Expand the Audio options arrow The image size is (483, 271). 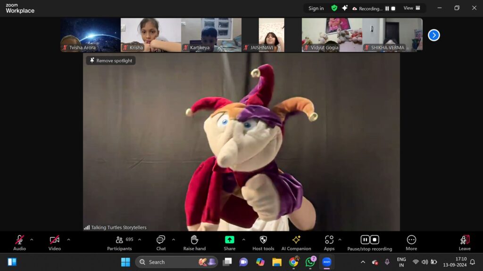tap(32, 239)
